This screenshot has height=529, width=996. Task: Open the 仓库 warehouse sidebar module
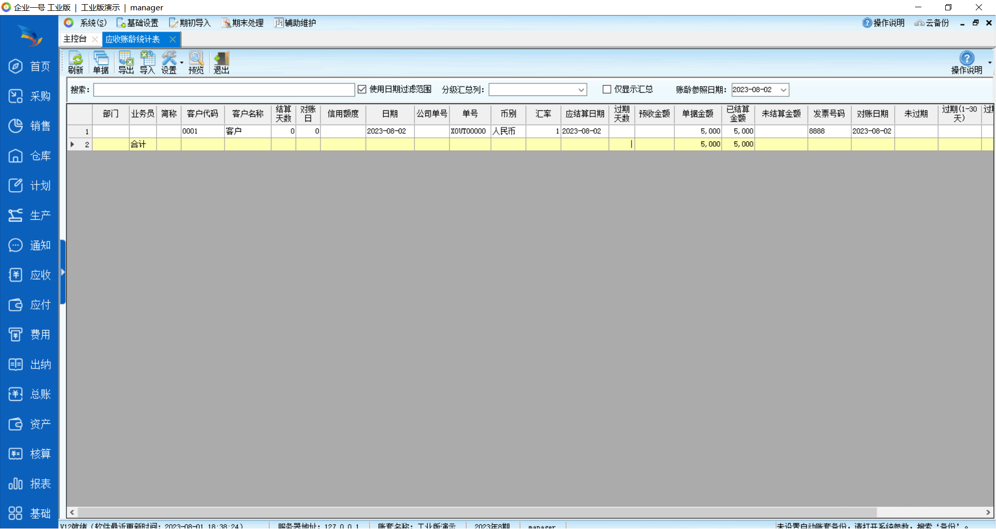(30, 156)
